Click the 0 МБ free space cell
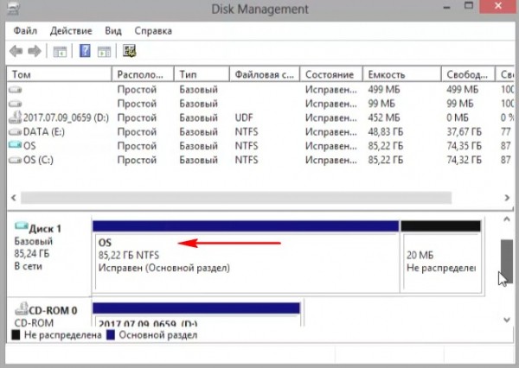This screenshot has width=519, height=368. [x=458, y=117]
